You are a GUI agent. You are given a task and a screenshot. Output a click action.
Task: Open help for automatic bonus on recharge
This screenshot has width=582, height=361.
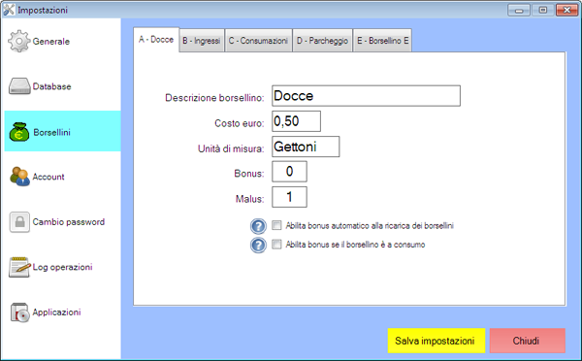pyautogui.click(x=258, y=226)
